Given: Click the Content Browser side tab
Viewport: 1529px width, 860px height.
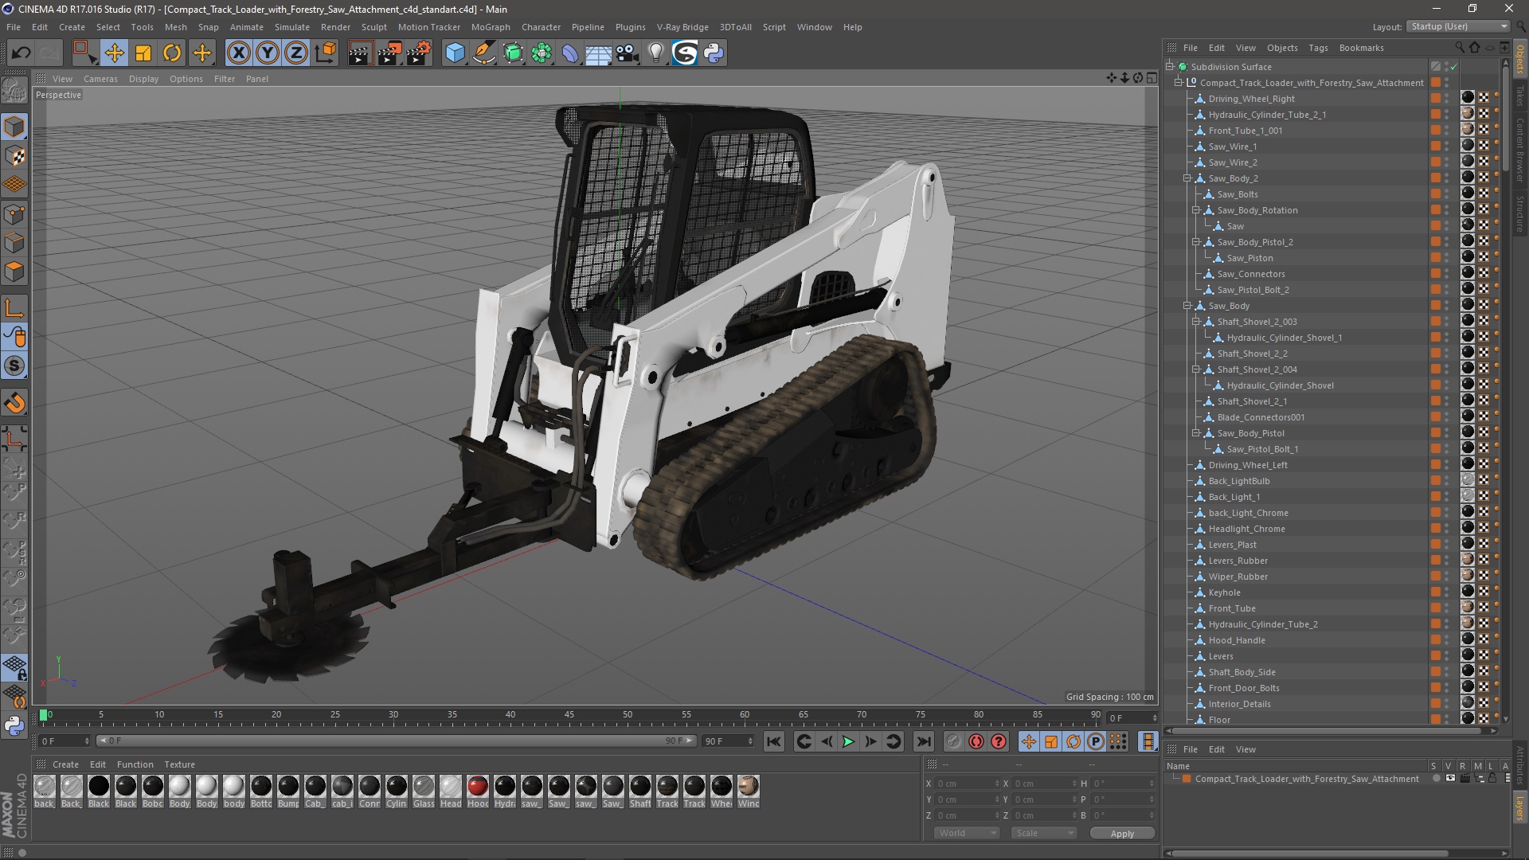Looking at the screenshot, I should tap(1520, 150).
